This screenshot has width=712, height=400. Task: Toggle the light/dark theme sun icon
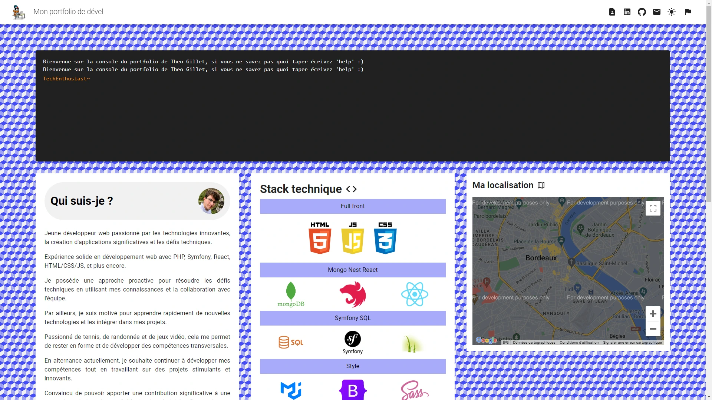(672, 12)
